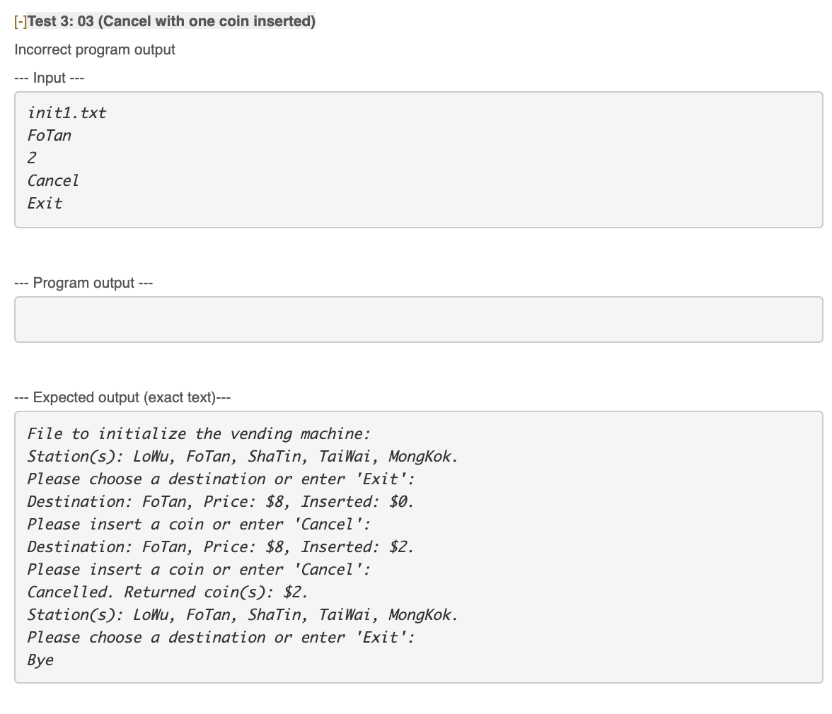Viewport: 832px width, 714px height.
Task: Click the Exit line in the input box
Action: [45, 204]
